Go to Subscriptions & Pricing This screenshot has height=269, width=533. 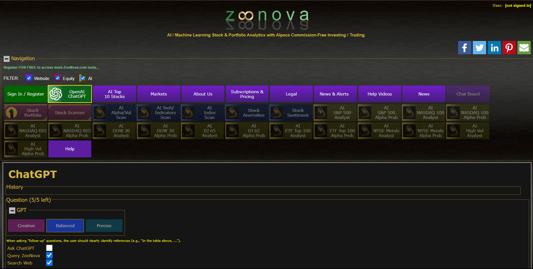tap(247, 94)
